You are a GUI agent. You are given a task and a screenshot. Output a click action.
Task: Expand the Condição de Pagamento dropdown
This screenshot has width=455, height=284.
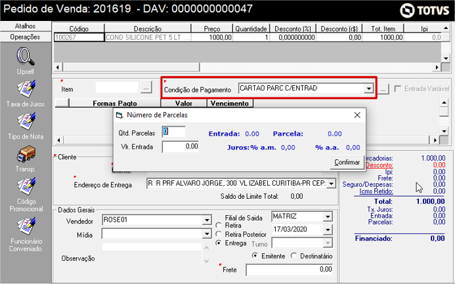[368, 89]
